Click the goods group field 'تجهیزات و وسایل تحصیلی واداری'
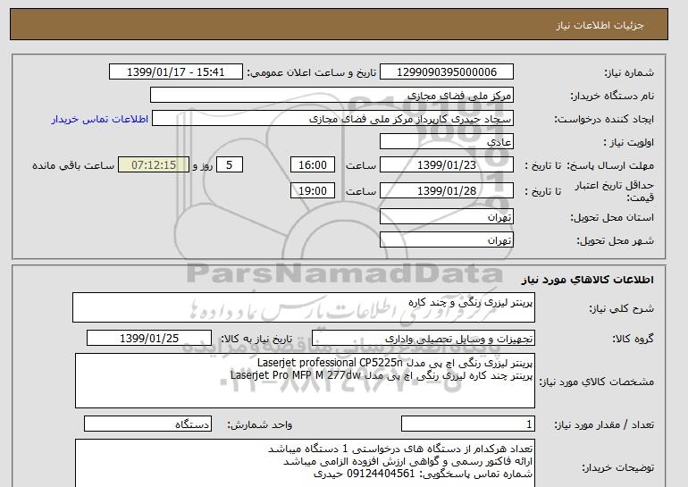 coord(424,339)
